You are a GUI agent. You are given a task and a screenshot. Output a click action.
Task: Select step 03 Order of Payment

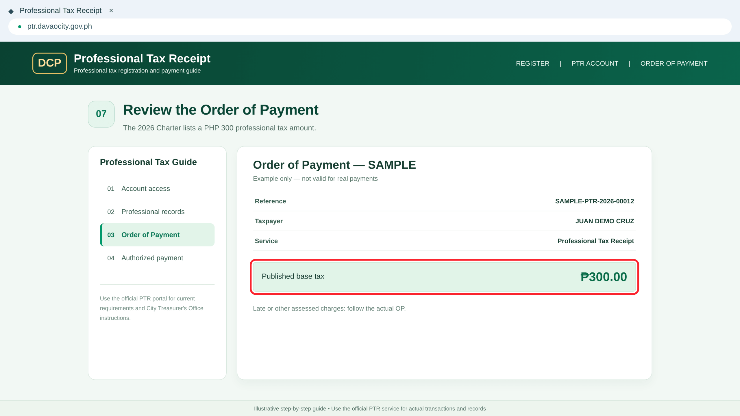point(157,235)
